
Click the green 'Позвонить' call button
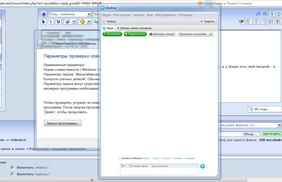click(x=112, y=34)
